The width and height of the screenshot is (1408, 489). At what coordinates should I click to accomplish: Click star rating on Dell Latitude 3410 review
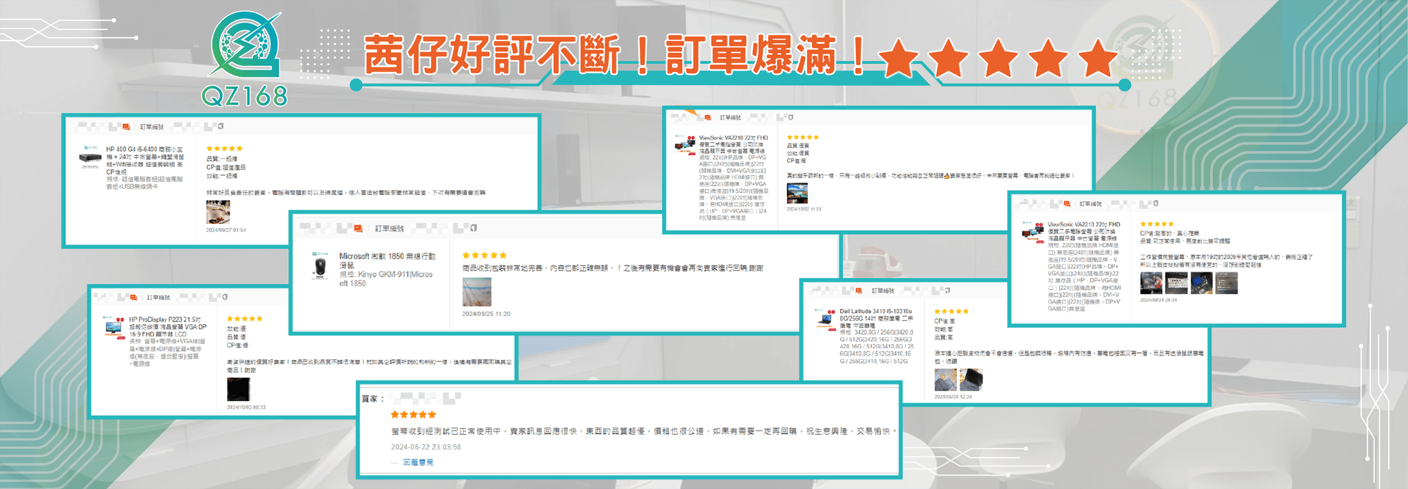click(951, 312)
